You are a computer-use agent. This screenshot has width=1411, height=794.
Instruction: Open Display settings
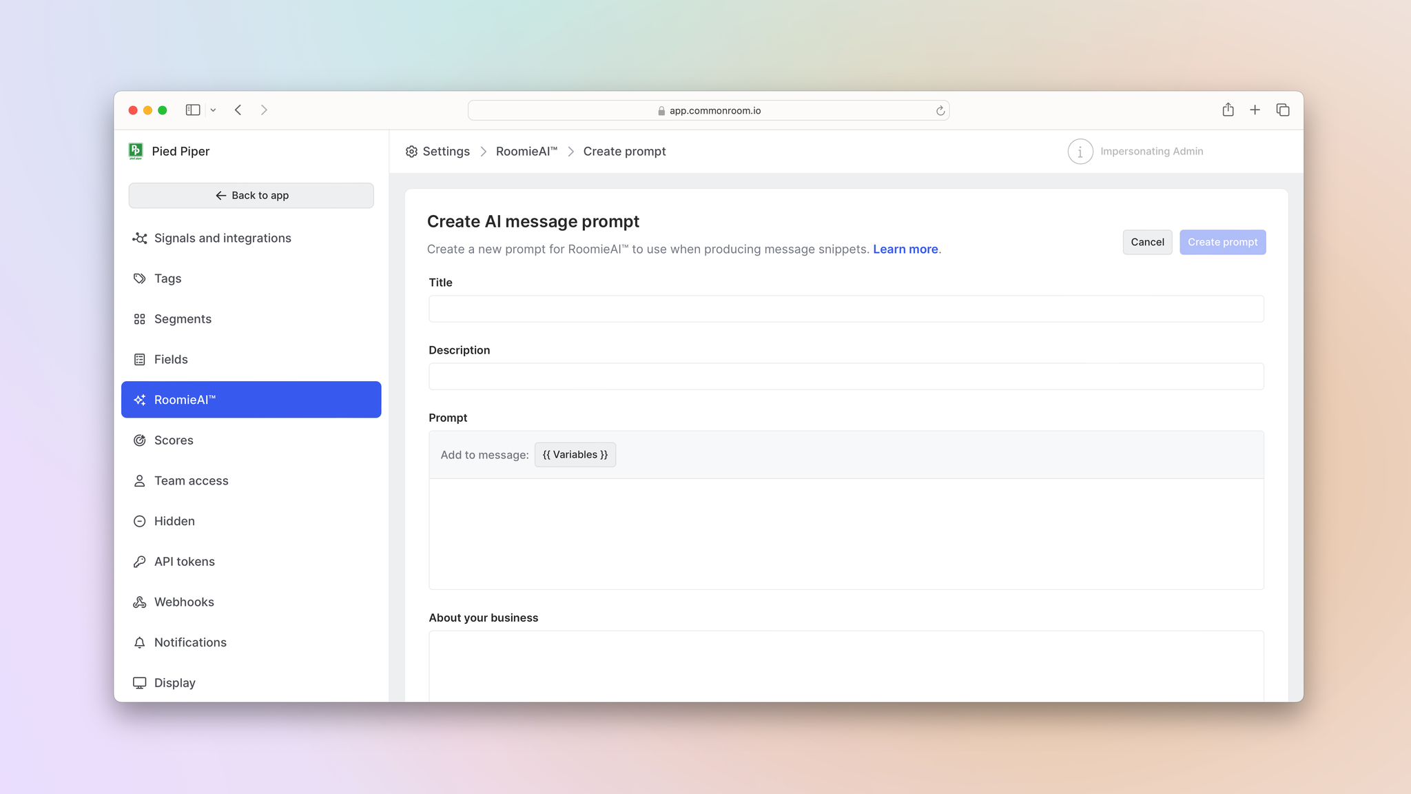click(x=251, y=683)
